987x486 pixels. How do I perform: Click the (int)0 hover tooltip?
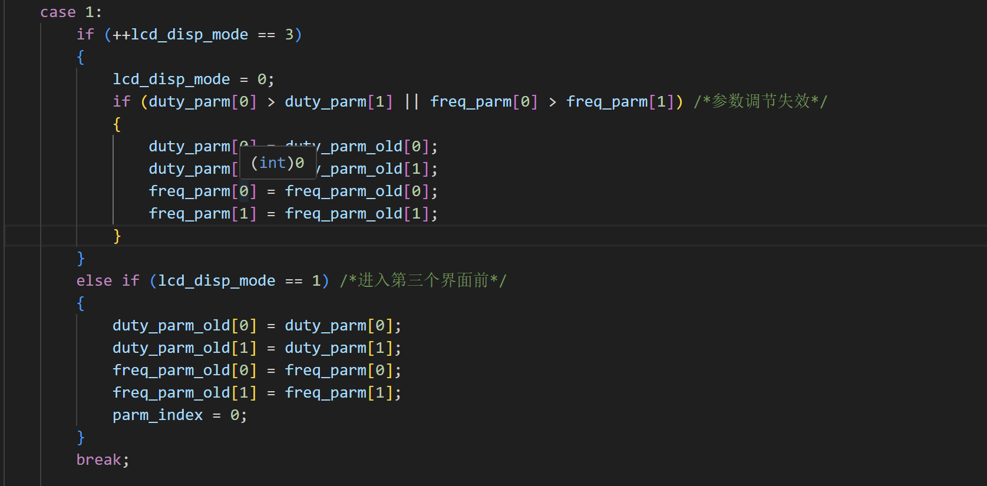pyautogui.click(x=278, y=163)
